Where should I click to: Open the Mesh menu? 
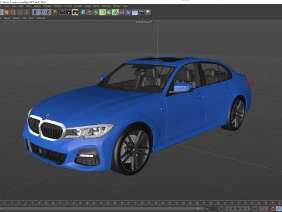point(21,6)
